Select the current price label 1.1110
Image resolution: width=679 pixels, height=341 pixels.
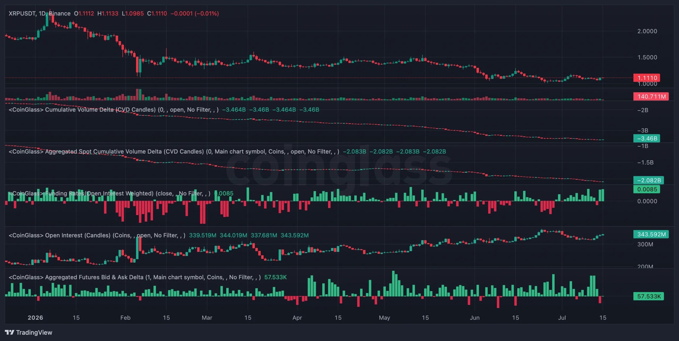point(647,78)
